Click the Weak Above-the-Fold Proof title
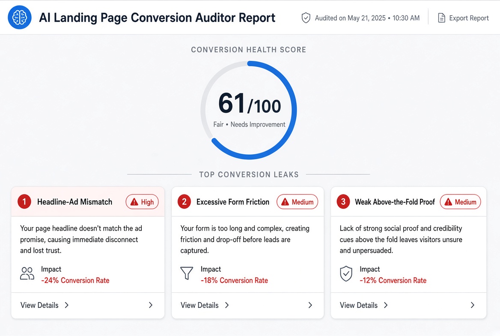This screenshot has width=500, height=336. tap(395, 202)
